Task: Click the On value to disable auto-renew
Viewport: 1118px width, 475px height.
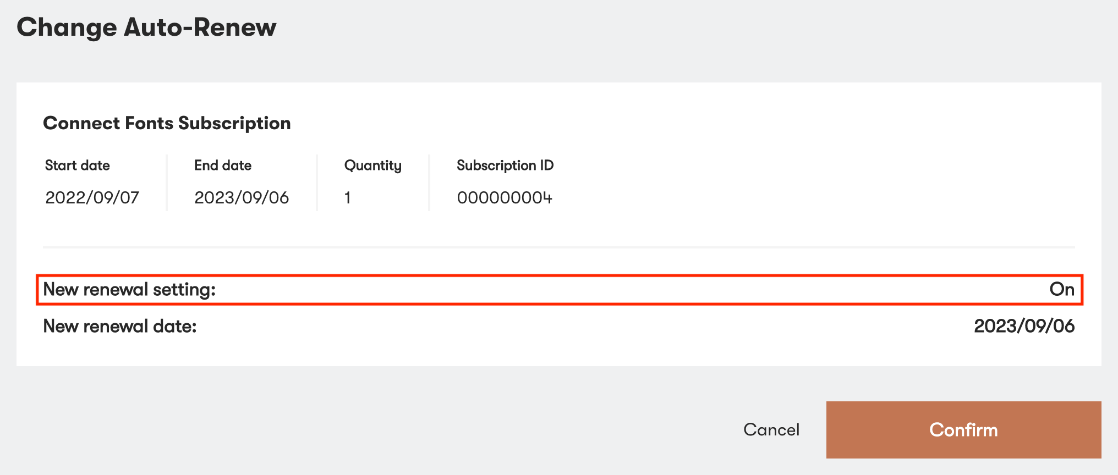Action: [1062, 289]
